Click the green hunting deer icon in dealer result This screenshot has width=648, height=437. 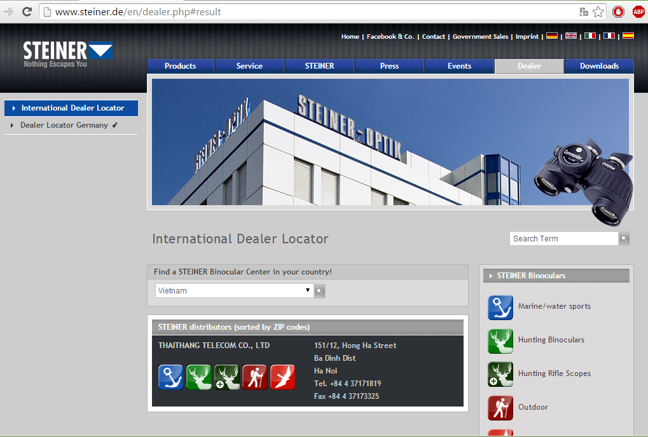(199, 377)
